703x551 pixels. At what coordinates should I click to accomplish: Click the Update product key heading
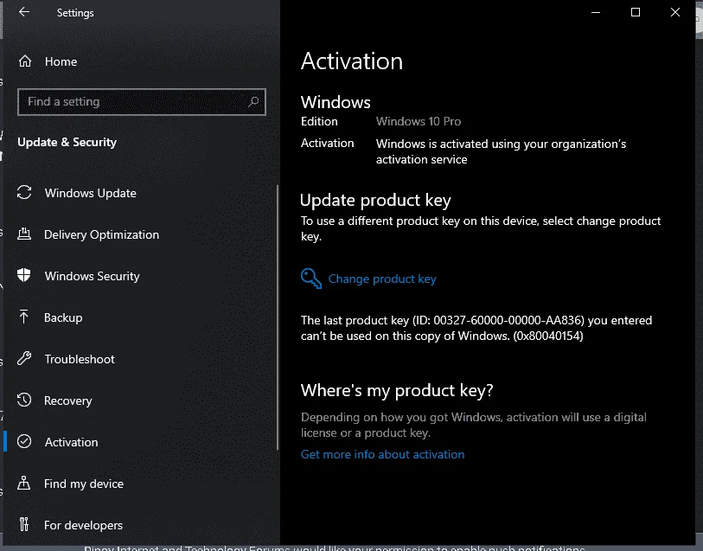(375, 200)
